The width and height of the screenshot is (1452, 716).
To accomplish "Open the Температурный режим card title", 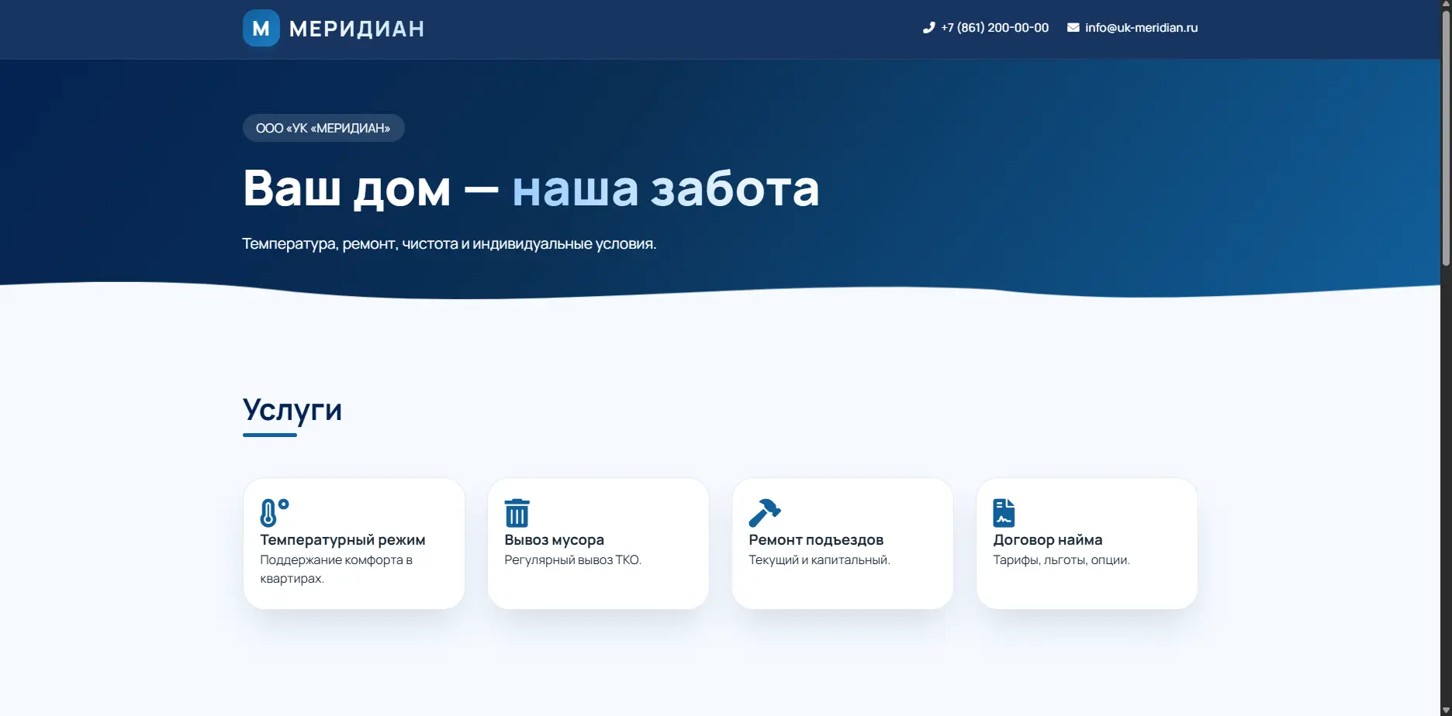I will tap(343, 540).
